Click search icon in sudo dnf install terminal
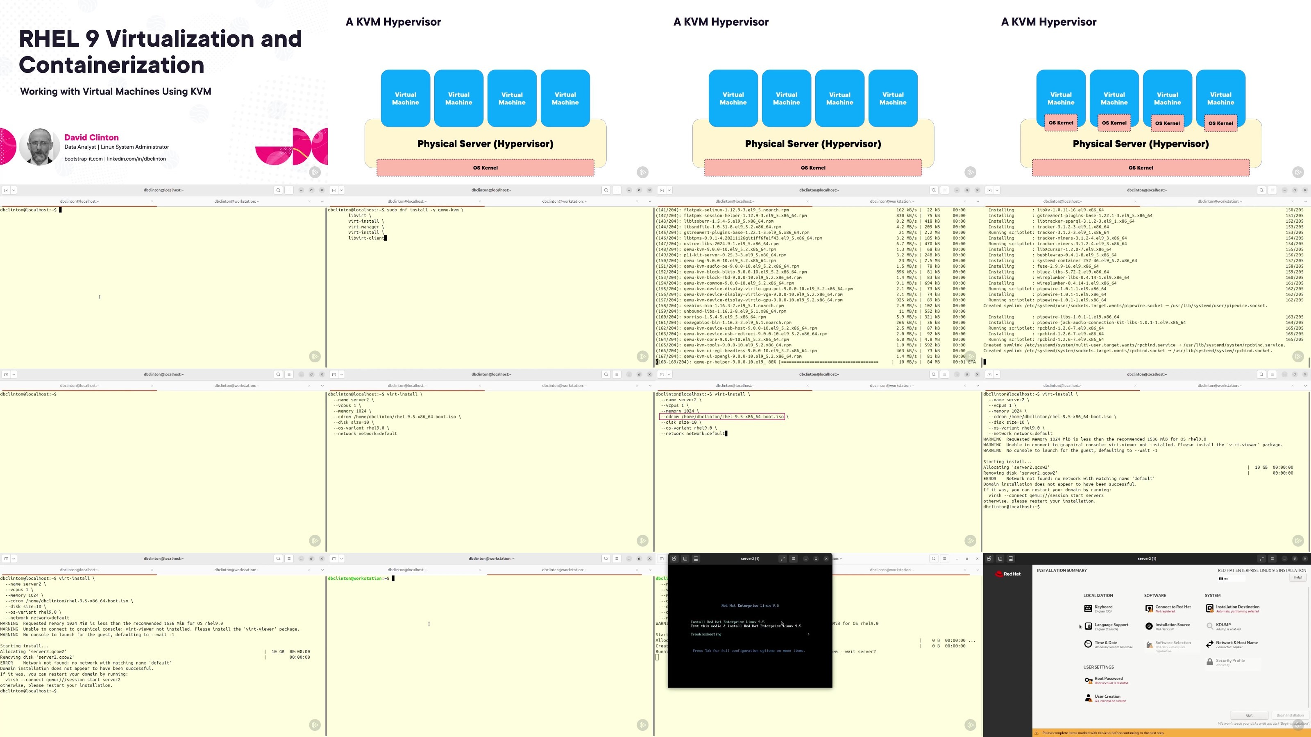The image size is (1311, 737). [x=606, y=190]
